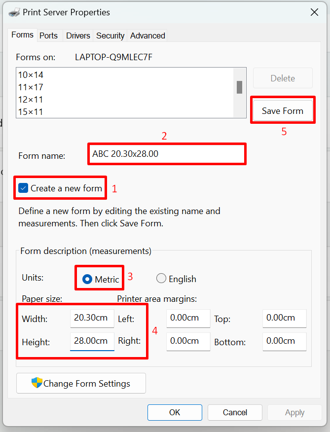The image size is (330, 432).
Task: Select the 11×17 form in list
Action: click(31, 87)
